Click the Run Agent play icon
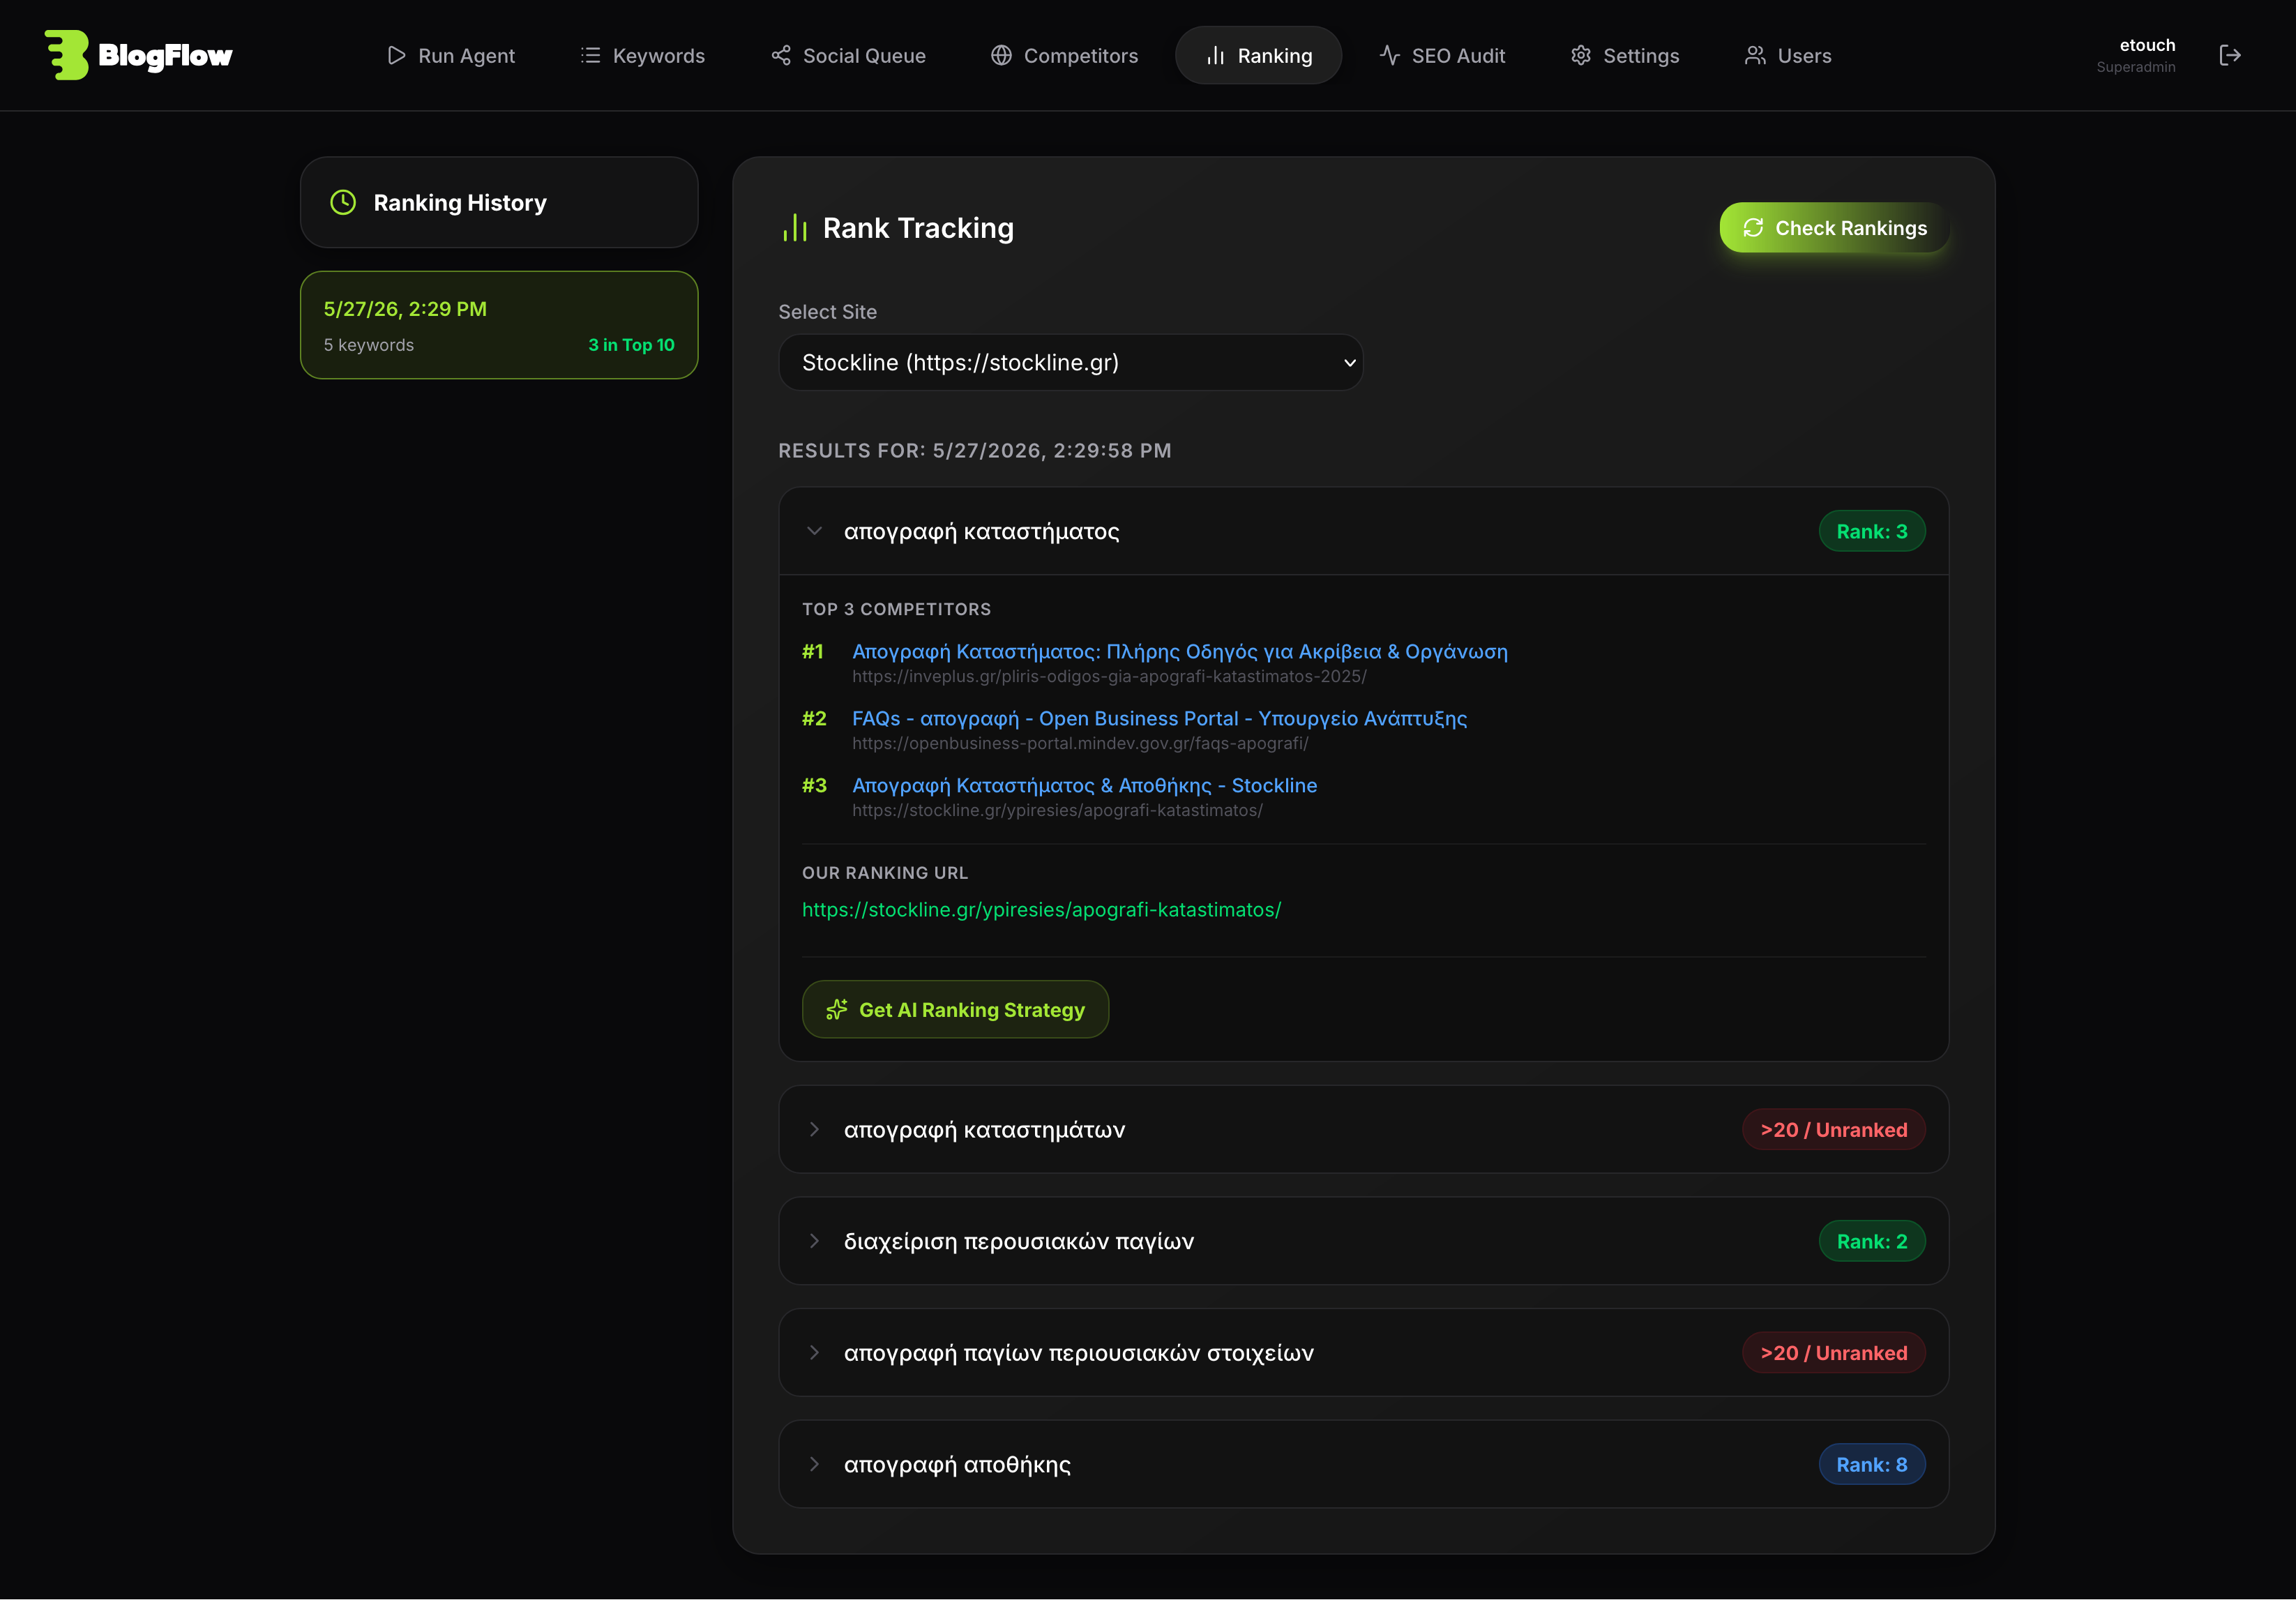This screenshot has width=2296, height=1600. 396,55
